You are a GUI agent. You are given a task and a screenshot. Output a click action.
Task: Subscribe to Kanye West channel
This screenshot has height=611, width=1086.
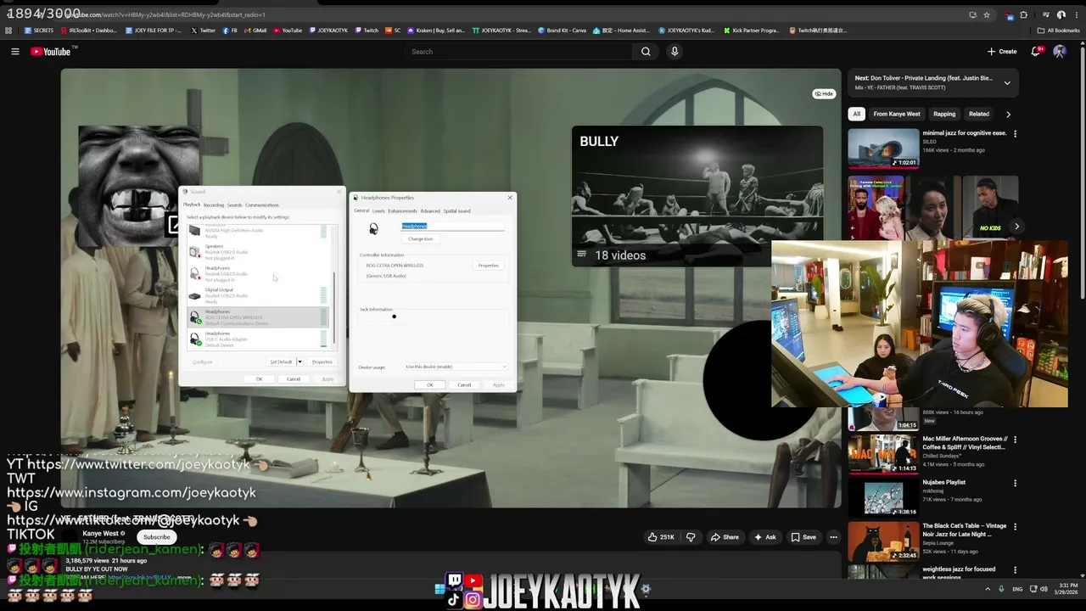(x=156, y=537)
